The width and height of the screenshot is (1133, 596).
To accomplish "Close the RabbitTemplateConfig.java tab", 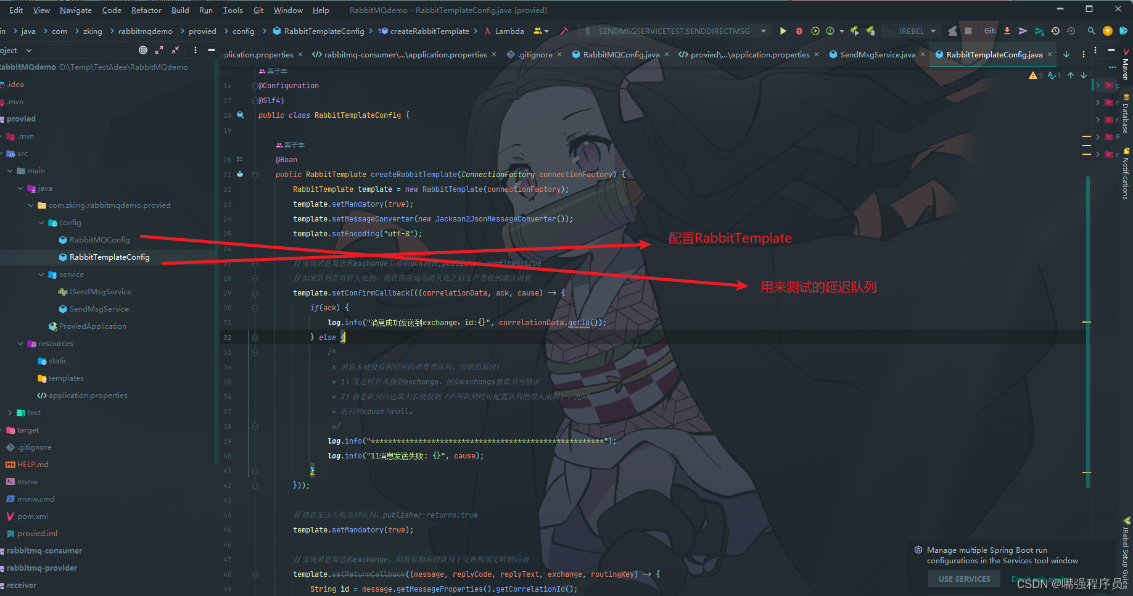I will [1050, 54].
